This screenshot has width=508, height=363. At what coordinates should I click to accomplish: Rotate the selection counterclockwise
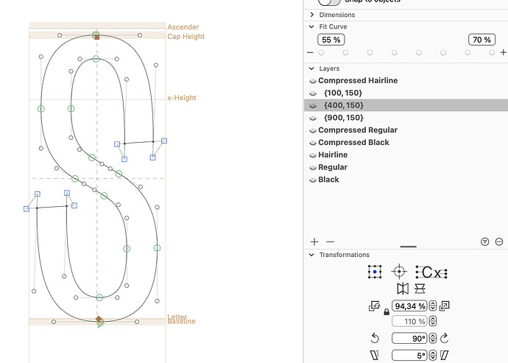[x=375, y=338]
